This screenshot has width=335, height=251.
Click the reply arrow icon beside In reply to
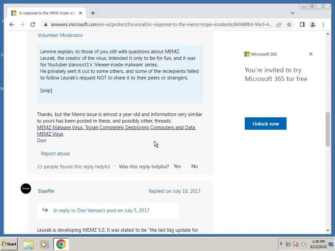[45, 210]
